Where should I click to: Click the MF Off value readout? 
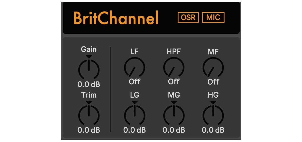click(x=213, y=82)
